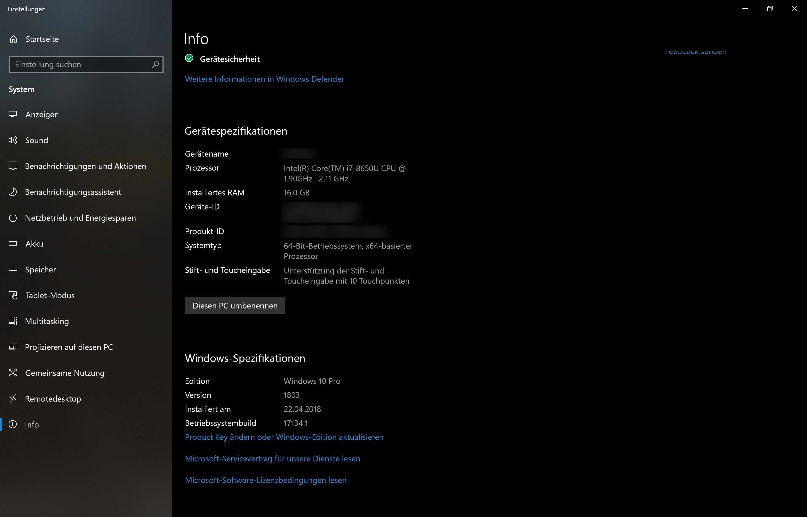Click the Benachrichtigungen und Aktionen icon
This screenshot has height=517, width=807.
[13, 166]
